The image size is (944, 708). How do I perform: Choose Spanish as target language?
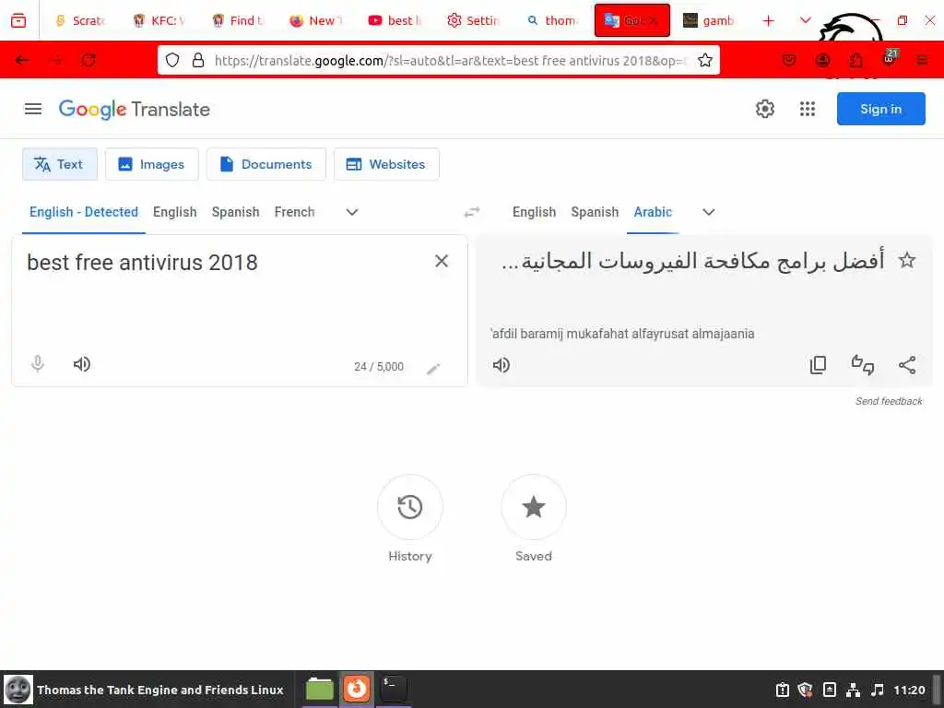[595, 212]
